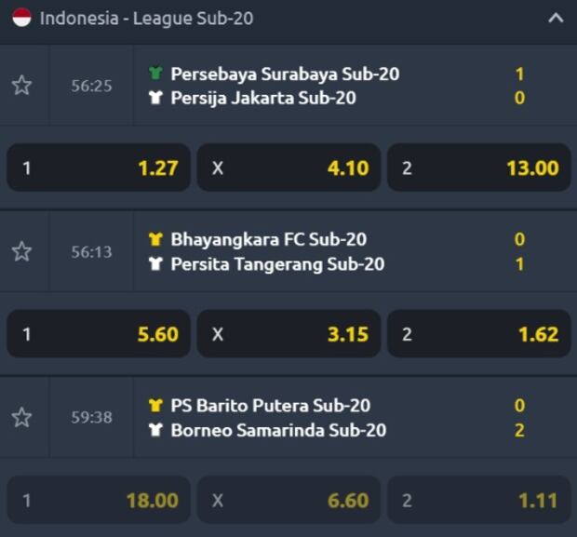Click Persija Jakarta white jersey icon
The height and width of the screenshot is (537, 577).
click(x=155, y=98)
